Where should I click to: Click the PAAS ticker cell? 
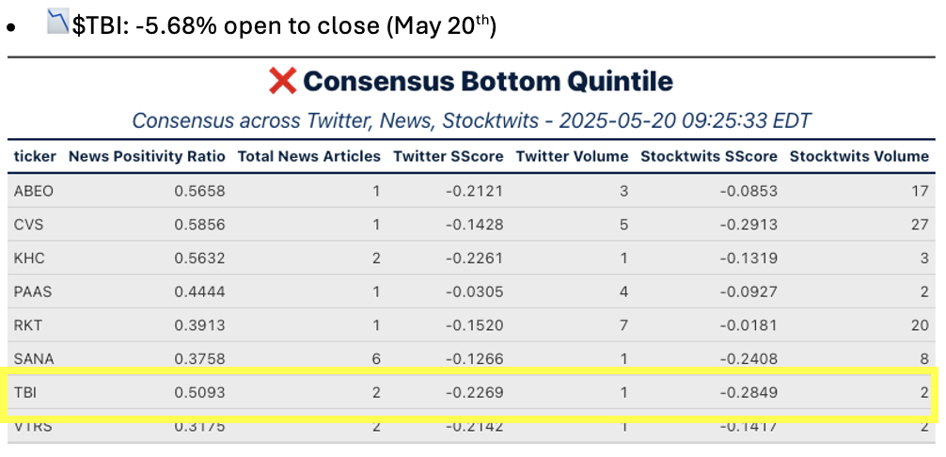coord(33,292)
